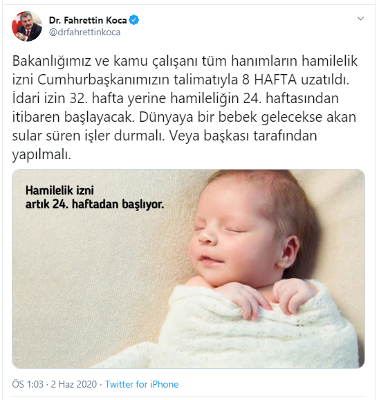Click Dr. Fahrettin Koca's profile avatar
379x400 pixels.
(27, 26)
